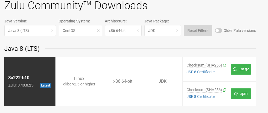
Task: Download the .rpm package
Action: 241,94
